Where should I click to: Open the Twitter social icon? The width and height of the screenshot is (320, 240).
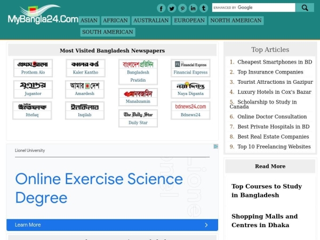[172, 9]
